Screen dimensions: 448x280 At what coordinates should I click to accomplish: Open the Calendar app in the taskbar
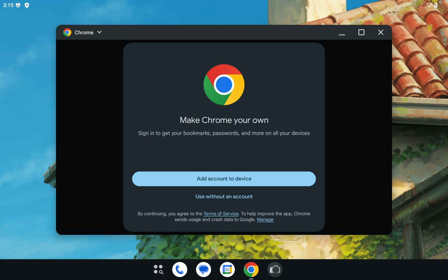point(227,269)
